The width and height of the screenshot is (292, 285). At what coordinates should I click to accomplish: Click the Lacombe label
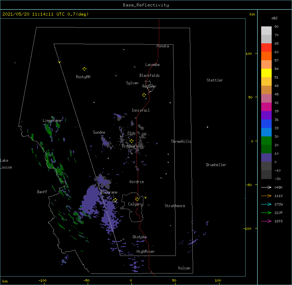click(152, 65)
